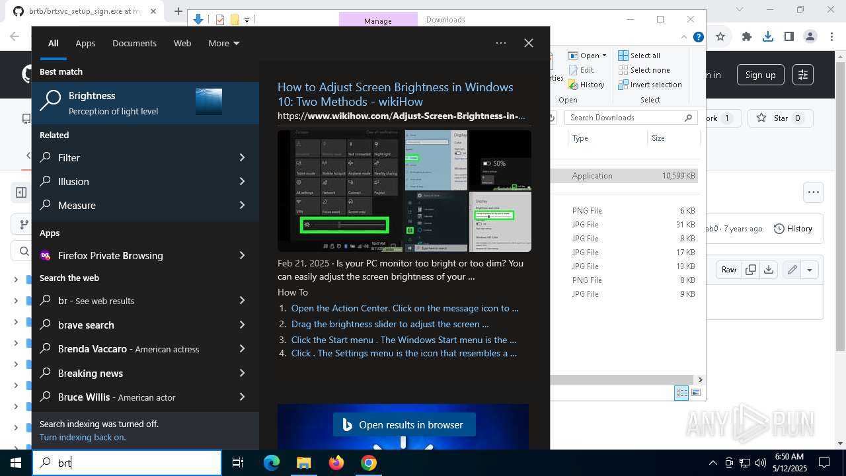The image size is (846, 476).
Task: Show hidden system tray icons
Action: (x=712, y=463)
